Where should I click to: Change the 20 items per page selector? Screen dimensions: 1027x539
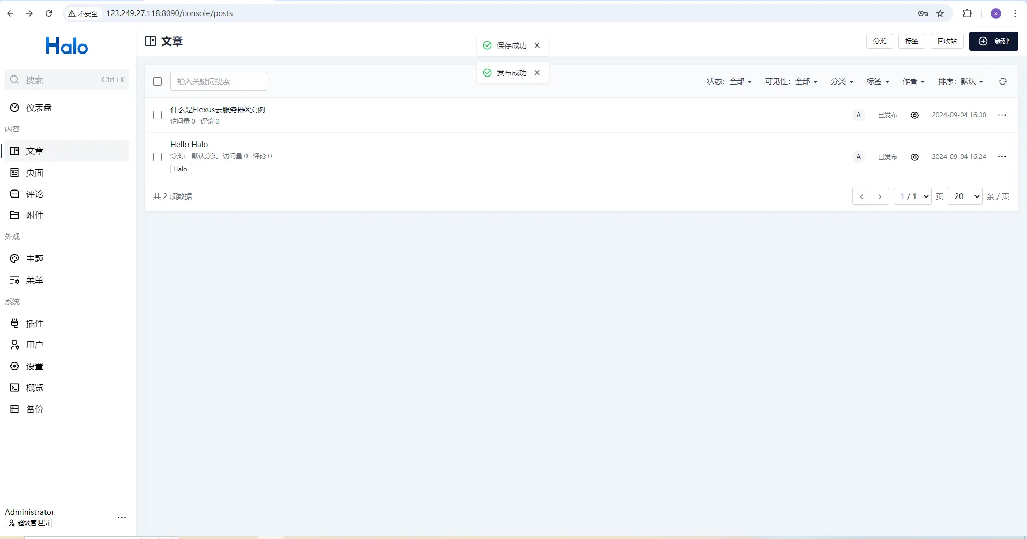tap(965, 196)
